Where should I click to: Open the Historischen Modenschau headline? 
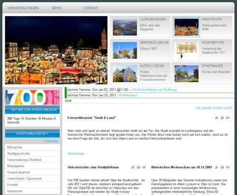click(182, 167)
